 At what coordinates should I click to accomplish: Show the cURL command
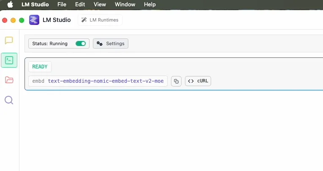pyautogui.click(x=198, y=81)
